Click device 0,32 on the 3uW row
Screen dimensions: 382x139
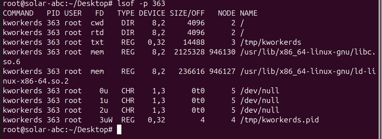(x=157, y=120)
